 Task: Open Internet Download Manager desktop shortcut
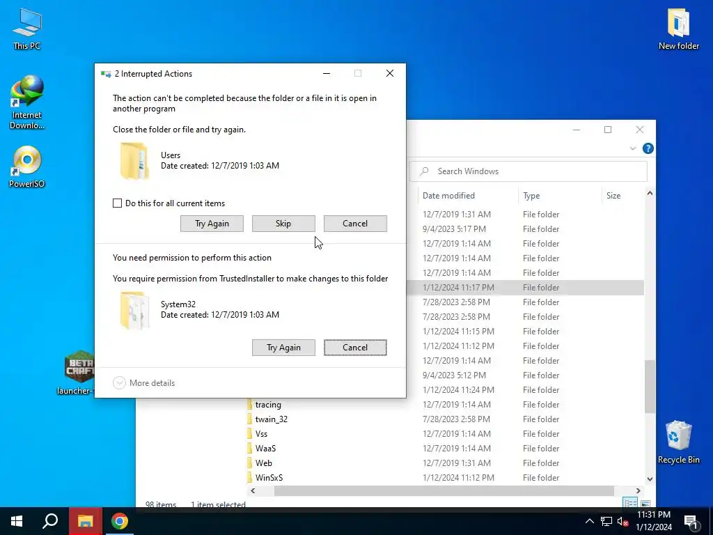27,102
